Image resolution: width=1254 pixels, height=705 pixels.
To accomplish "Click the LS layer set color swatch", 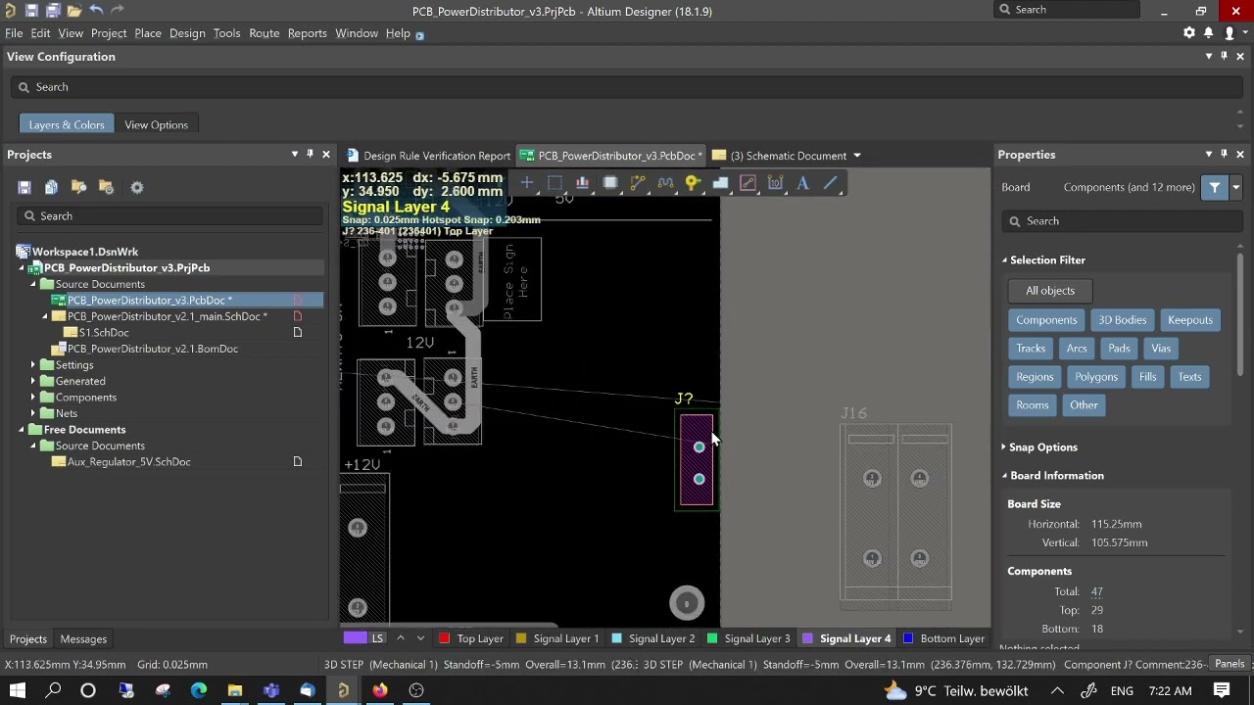I will 355,638.
